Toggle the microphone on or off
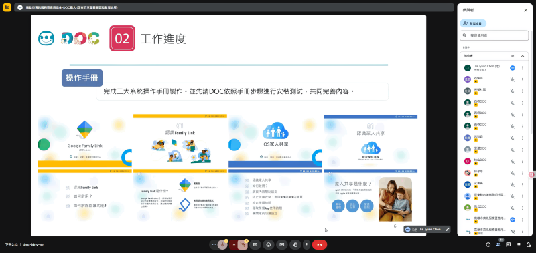 point(222,244)
